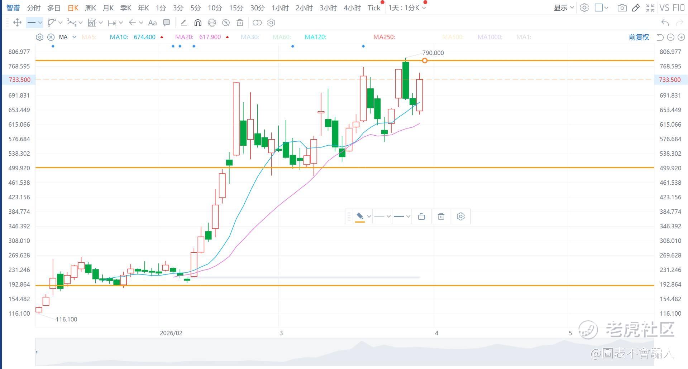688x369 pixels.
Task: Click the 790.000 line's orange anchor point
Action: (425, 60)
